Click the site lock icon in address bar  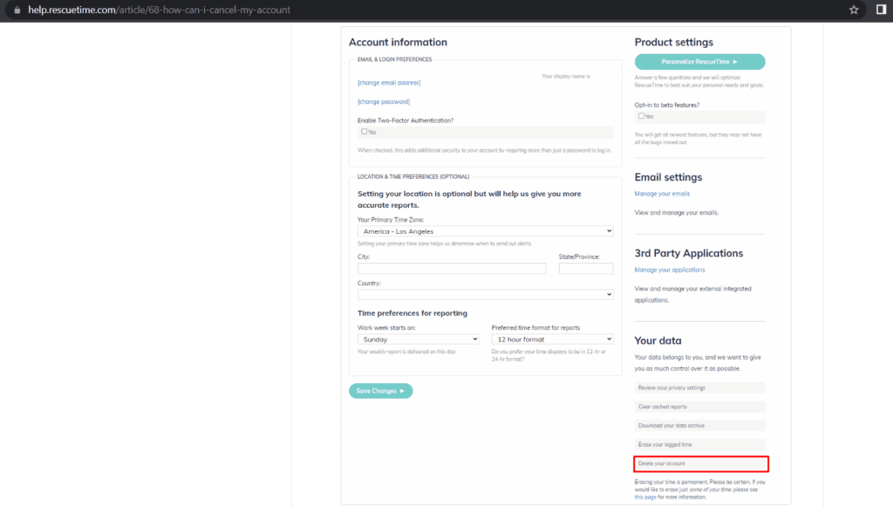click(x=17, y=10)
